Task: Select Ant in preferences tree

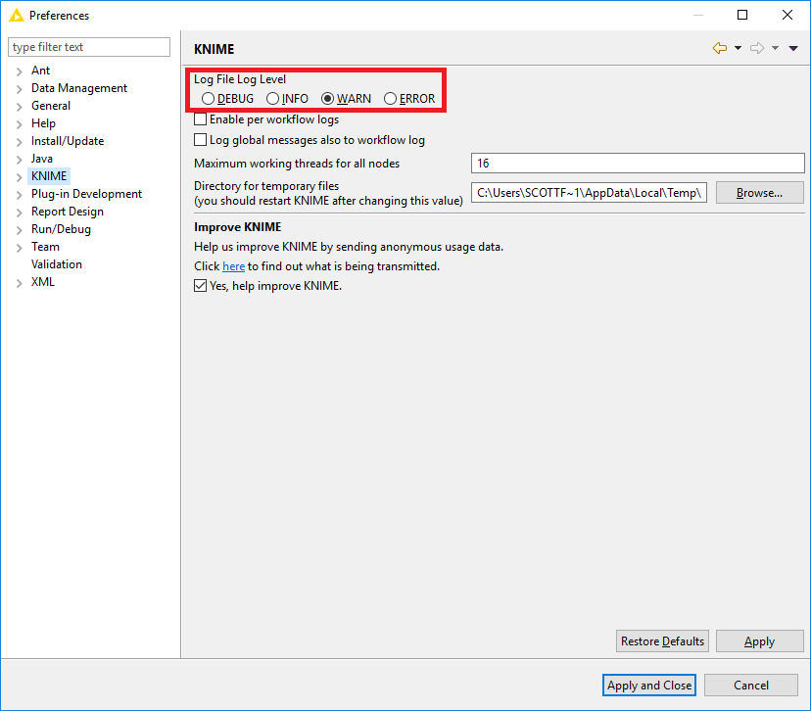Action: point(40,71)
